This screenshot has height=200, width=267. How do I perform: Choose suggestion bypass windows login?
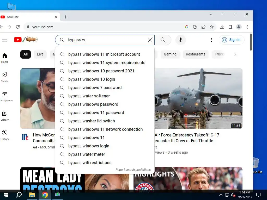click(105, 146)
